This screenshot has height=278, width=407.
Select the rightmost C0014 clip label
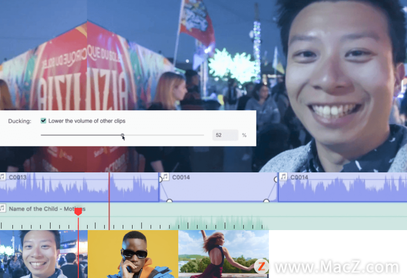[299, 177]
